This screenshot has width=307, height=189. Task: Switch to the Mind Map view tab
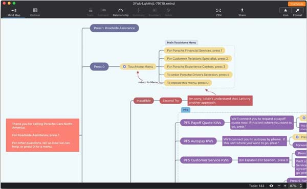pyautogui.click(x=14, y=12)
